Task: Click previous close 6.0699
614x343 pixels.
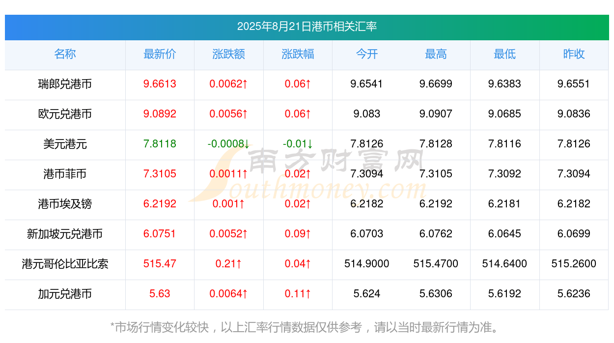Action: click(574, 234)
